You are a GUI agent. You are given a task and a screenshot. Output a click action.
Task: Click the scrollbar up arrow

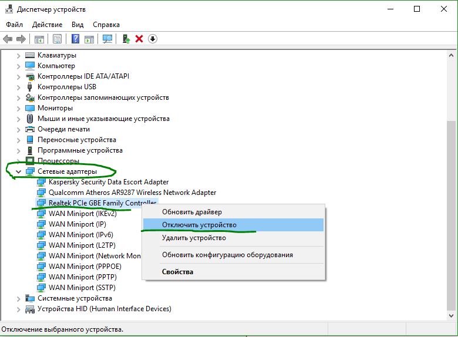click(x=451, y=55)
